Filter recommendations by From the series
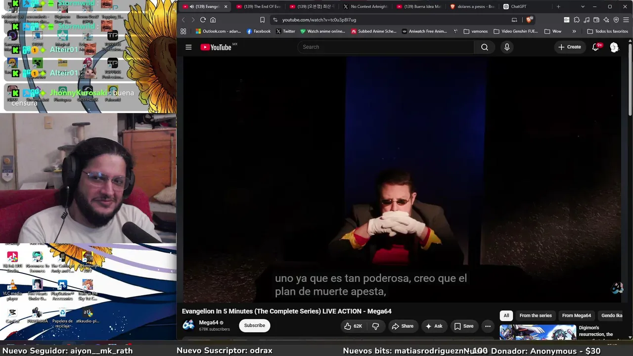Viewport: 633px width, 356px height. tap(536, 315)
